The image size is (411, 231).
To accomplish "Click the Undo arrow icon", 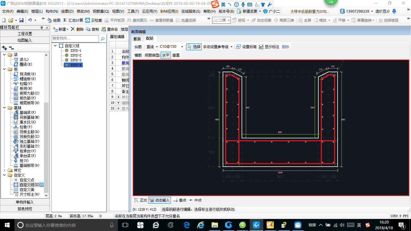I will click(30, 20).
